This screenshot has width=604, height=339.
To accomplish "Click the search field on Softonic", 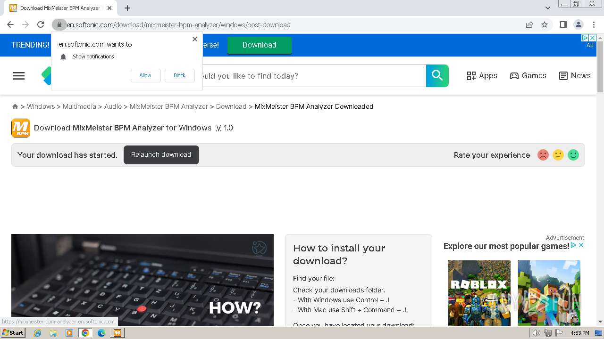I will (x=314, y=76).
